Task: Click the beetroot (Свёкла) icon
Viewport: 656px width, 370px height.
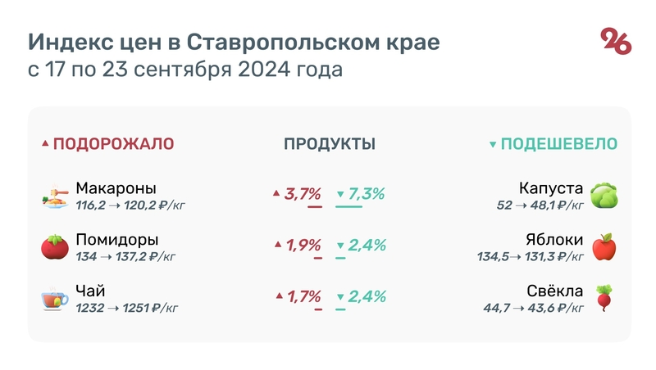Action: tap(604, 297)
